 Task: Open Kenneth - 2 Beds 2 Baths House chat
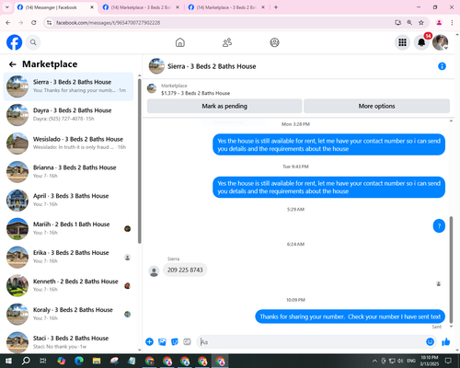point(69,285)
